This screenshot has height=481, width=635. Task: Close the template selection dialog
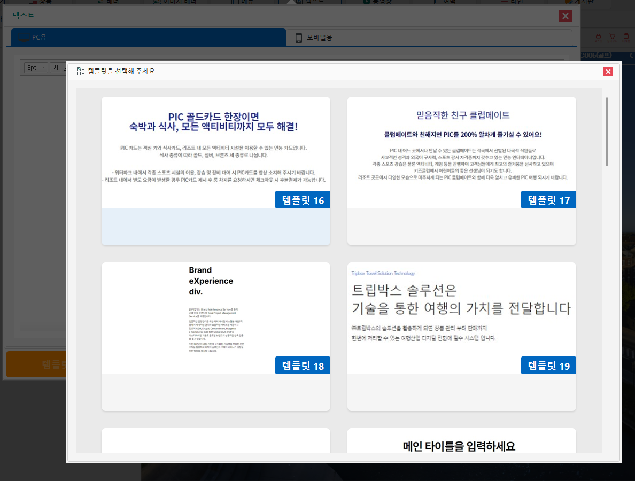[608, 72]
